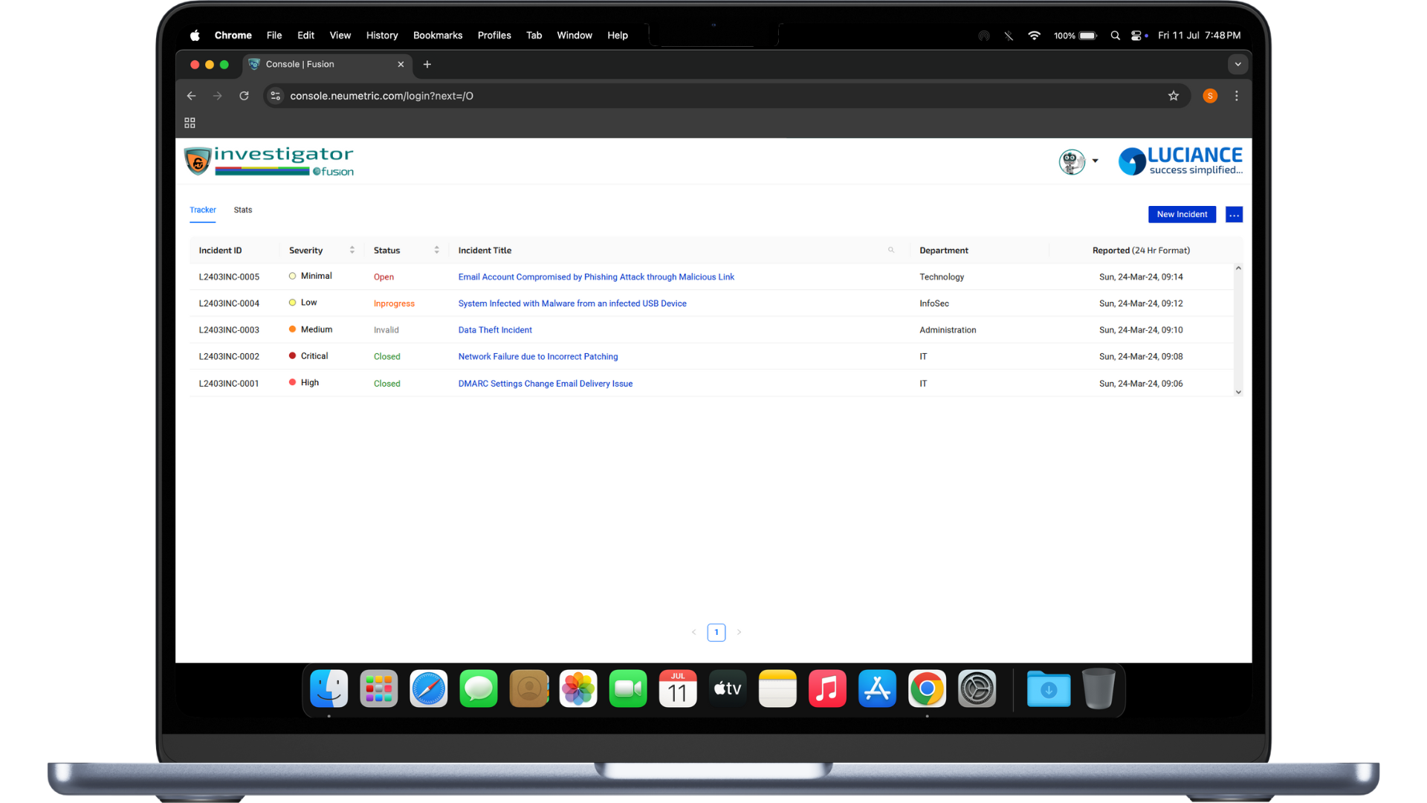Open the Chrome apps grid icon
This screenshot has width=1427, height=803.
pyautogui.click(x=190, y=123)
